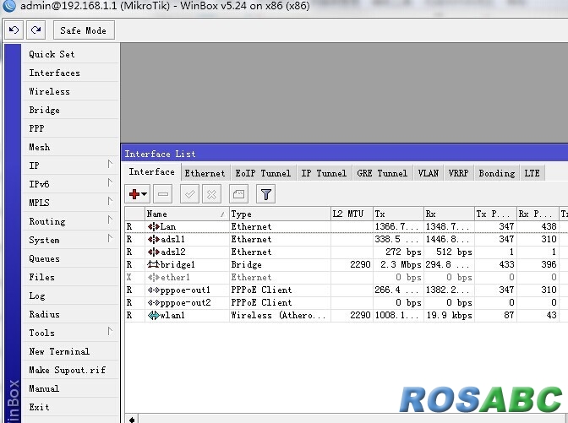Switch to the Ethernet tab
This screenshot has width=568, height=423.
205,173
